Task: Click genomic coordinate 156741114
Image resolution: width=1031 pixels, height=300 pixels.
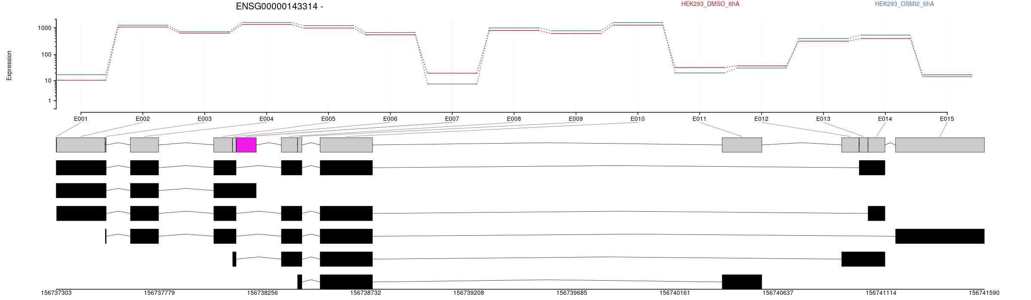Action: click(x=881, y=293)
